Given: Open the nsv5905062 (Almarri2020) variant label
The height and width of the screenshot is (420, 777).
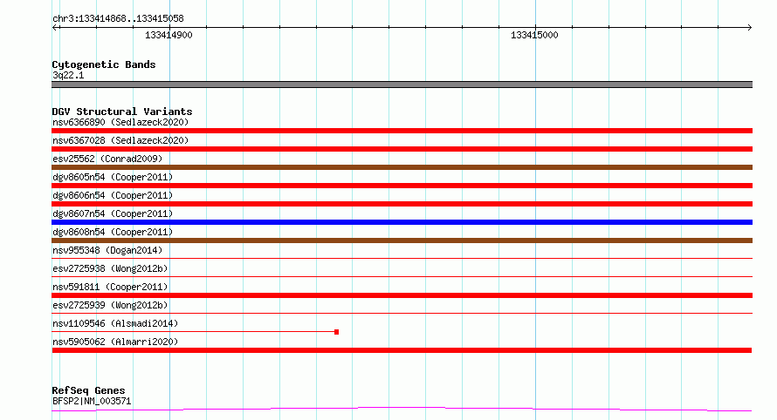Looking at the screenshot, I should 115,342.
